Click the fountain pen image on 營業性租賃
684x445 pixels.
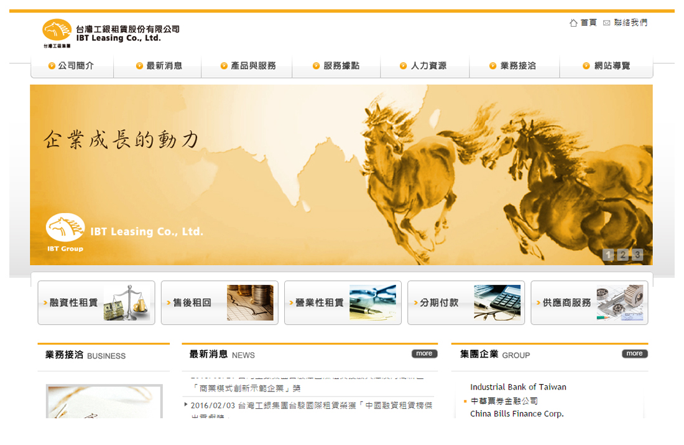(372, 303)
